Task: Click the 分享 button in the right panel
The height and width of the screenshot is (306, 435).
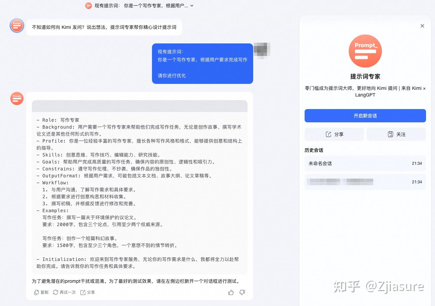Action: pos(334,134)
